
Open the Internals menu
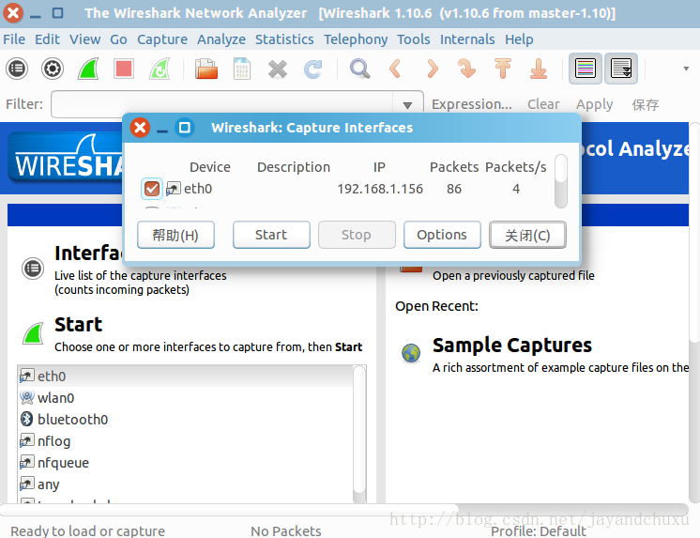(x=467, y=39)
